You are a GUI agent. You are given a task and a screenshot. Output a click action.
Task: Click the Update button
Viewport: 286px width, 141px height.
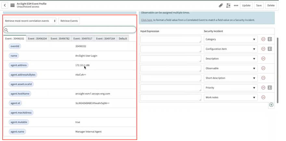[246, 6]
